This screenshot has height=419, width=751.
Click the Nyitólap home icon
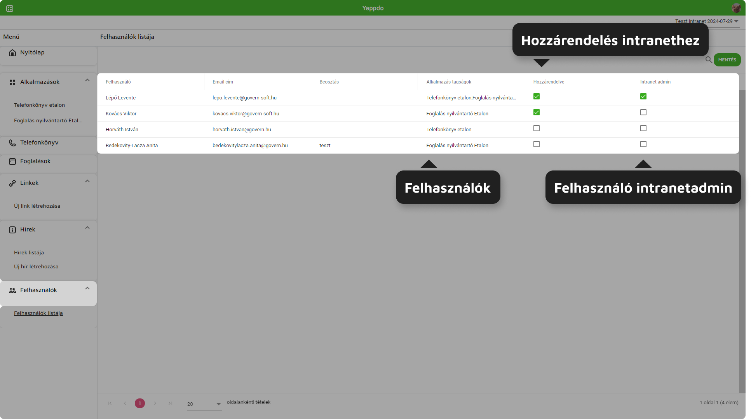[x=12, y=52]
